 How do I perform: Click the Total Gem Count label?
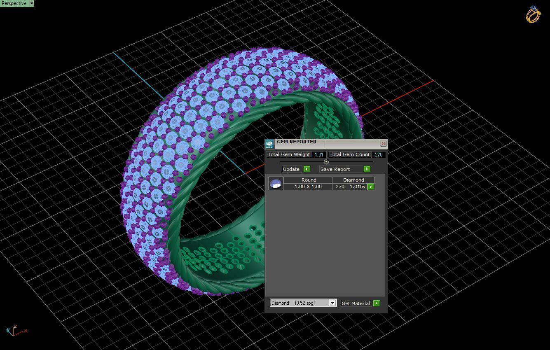click(349, 155)
